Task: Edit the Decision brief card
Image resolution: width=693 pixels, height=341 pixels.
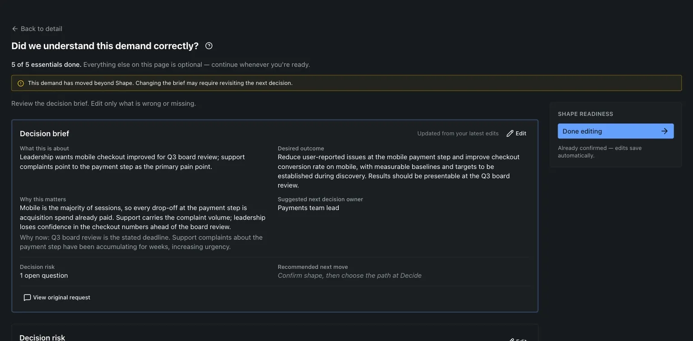Action: click(x=517, y=134)
